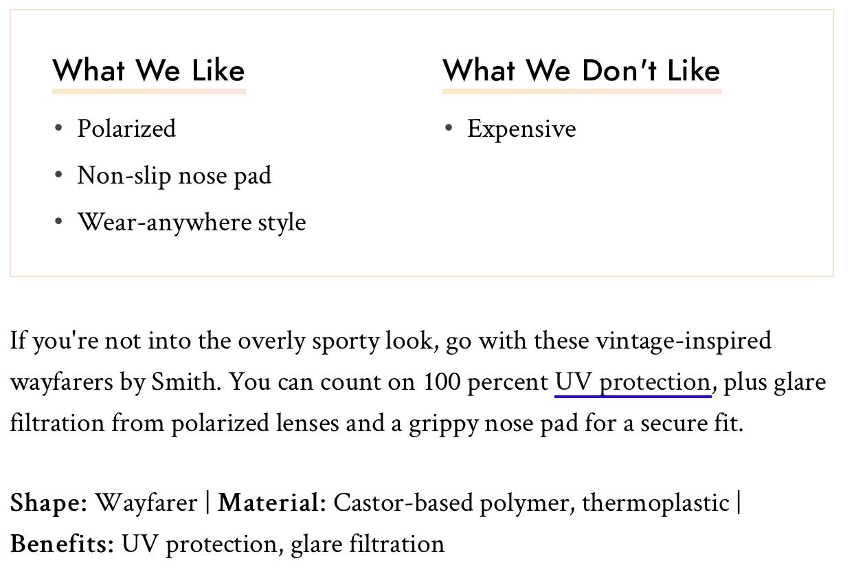The width and height of the screenshot is (856, 572).
Task: Click the bullet point beside Expensive
Action: pyautogui.click(x=449, y=128)
